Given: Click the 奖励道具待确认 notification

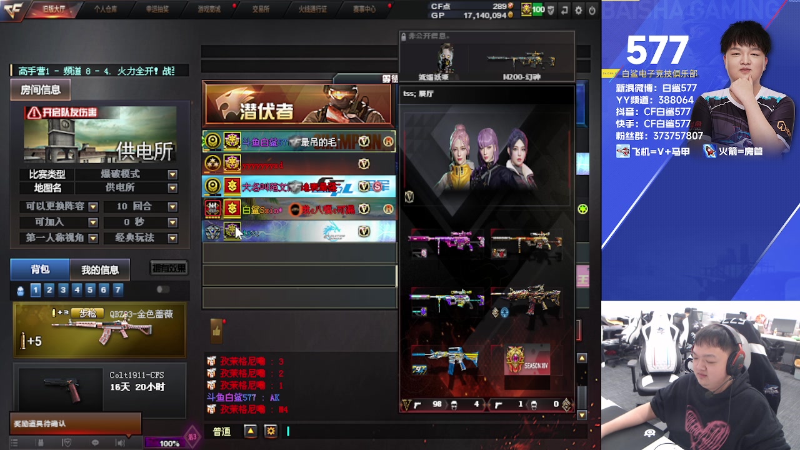Looking at the screenshot, I should pos(76,424).
